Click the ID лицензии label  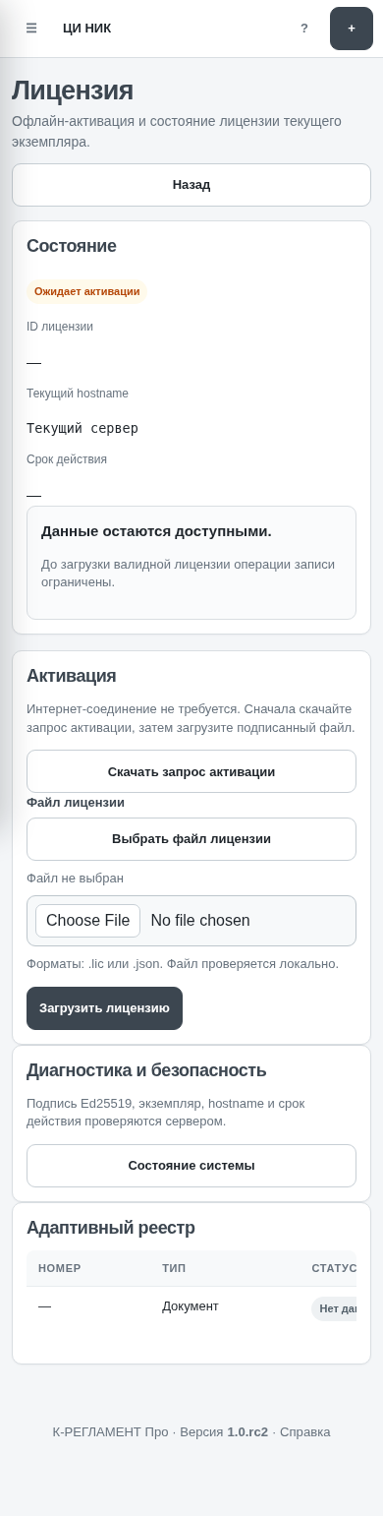[x=60, y=327]
